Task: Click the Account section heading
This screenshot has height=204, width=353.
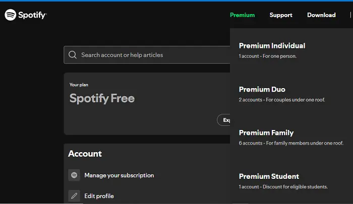Action: click(x=85, y=154)
